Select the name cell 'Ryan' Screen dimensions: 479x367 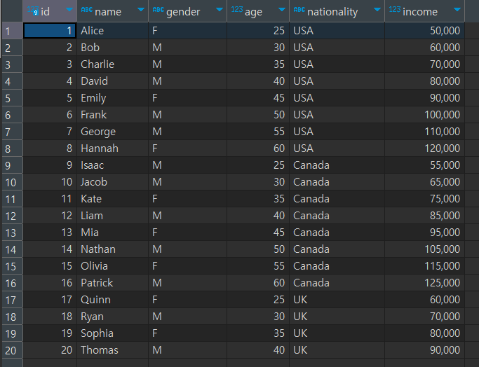tap(112, 317)
